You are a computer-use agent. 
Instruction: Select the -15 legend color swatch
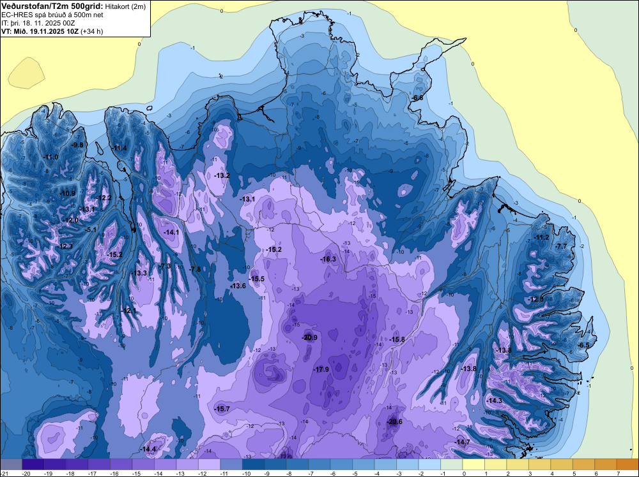pyautogui.click(x=143, y=464)
